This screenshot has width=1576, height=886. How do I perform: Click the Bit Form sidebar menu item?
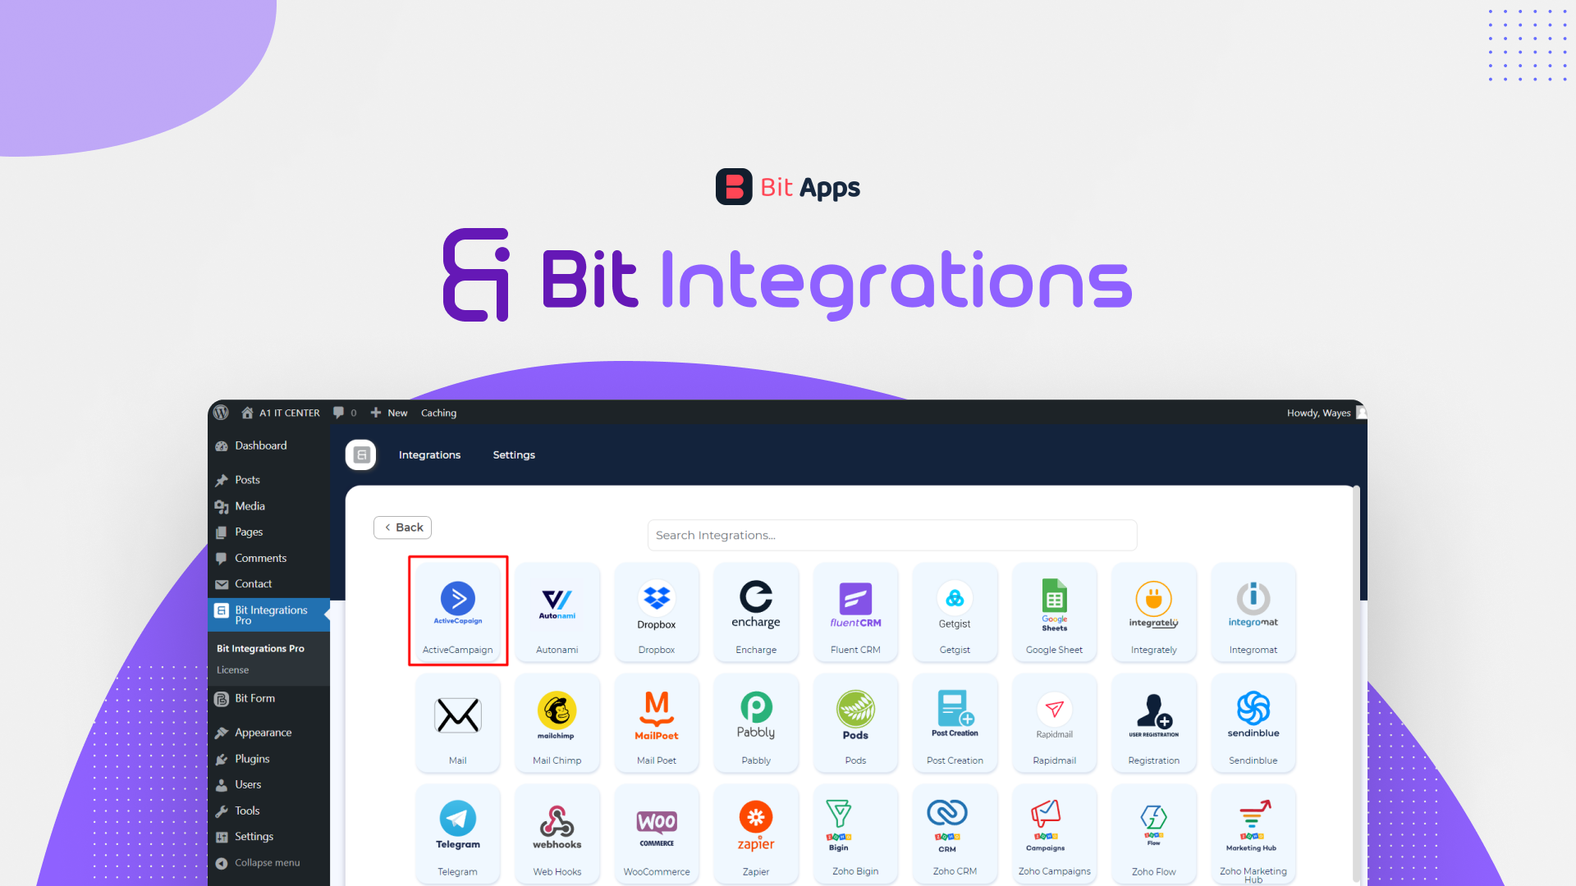point(254,700)
